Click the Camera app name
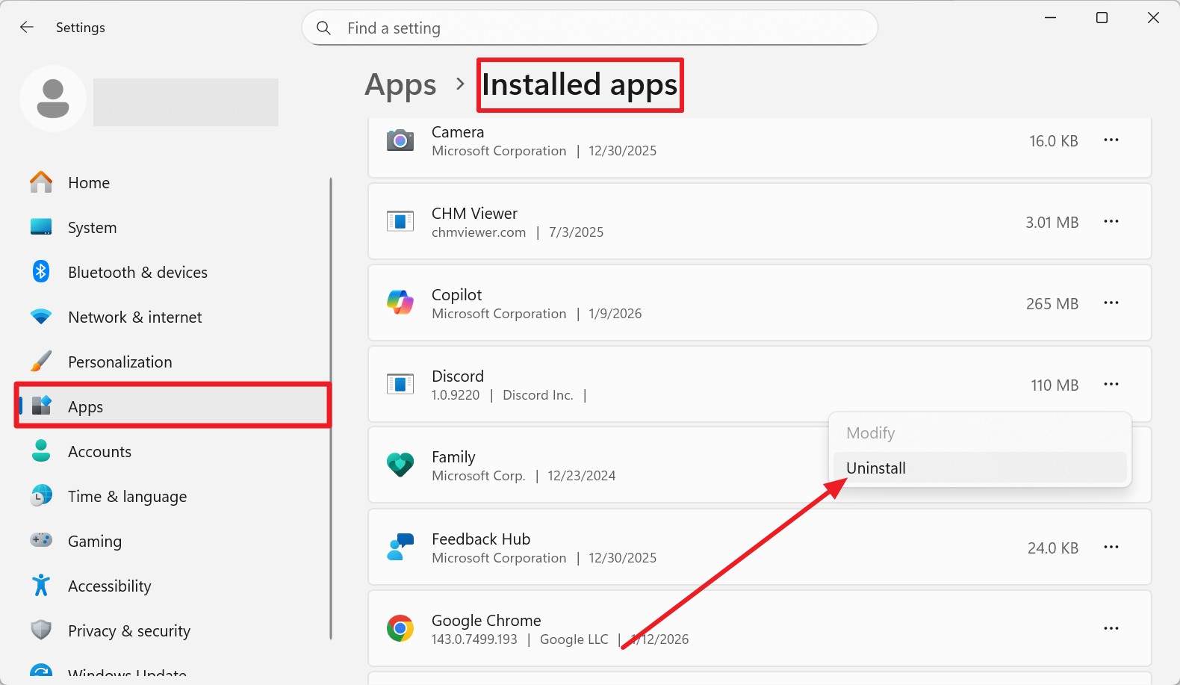The image size is (1180, 685). coord(458,131)
